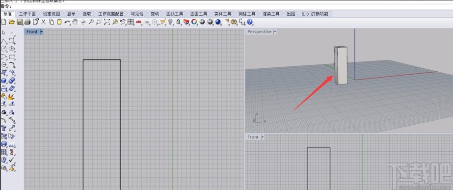Choose the Circle drawing tool
Screen dimensions: 453x190
pos(4,49)
